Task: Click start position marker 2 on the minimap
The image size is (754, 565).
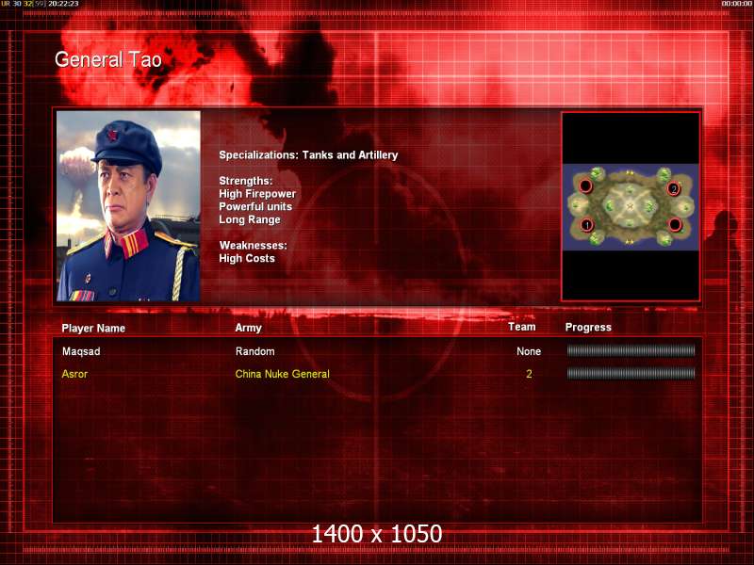Action: point(674,189)
